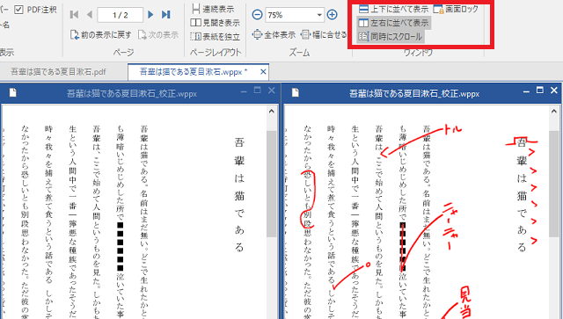
Task: Click 次の表示 button
Action: tap(158, 35)
